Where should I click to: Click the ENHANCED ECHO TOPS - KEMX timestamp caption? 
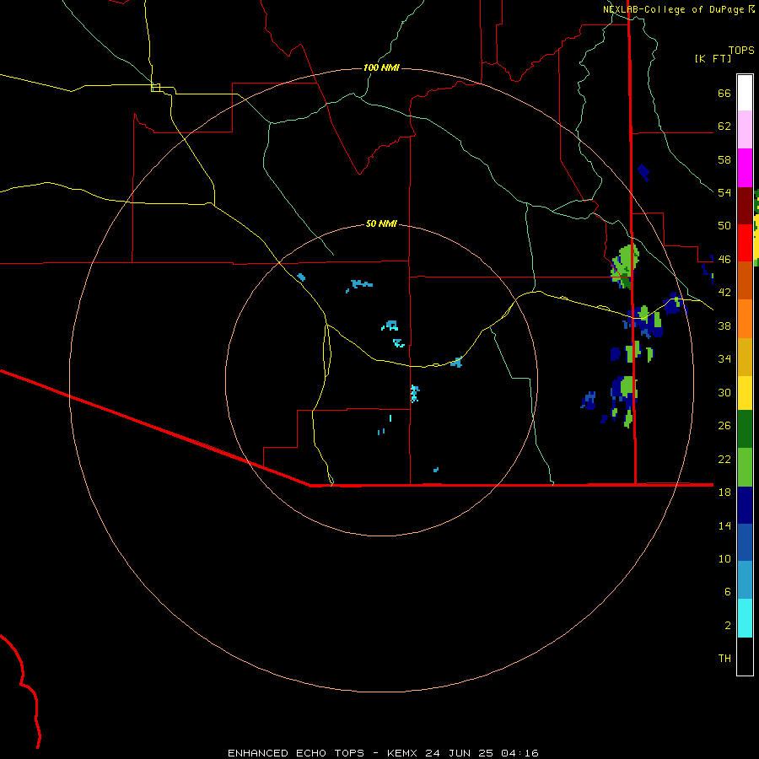(383, 753)
